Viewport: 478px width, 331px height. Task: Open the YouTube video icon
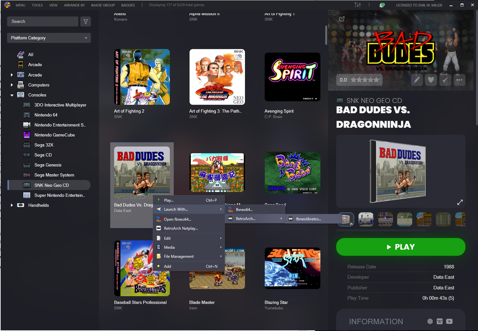click(x=449, y=321)
